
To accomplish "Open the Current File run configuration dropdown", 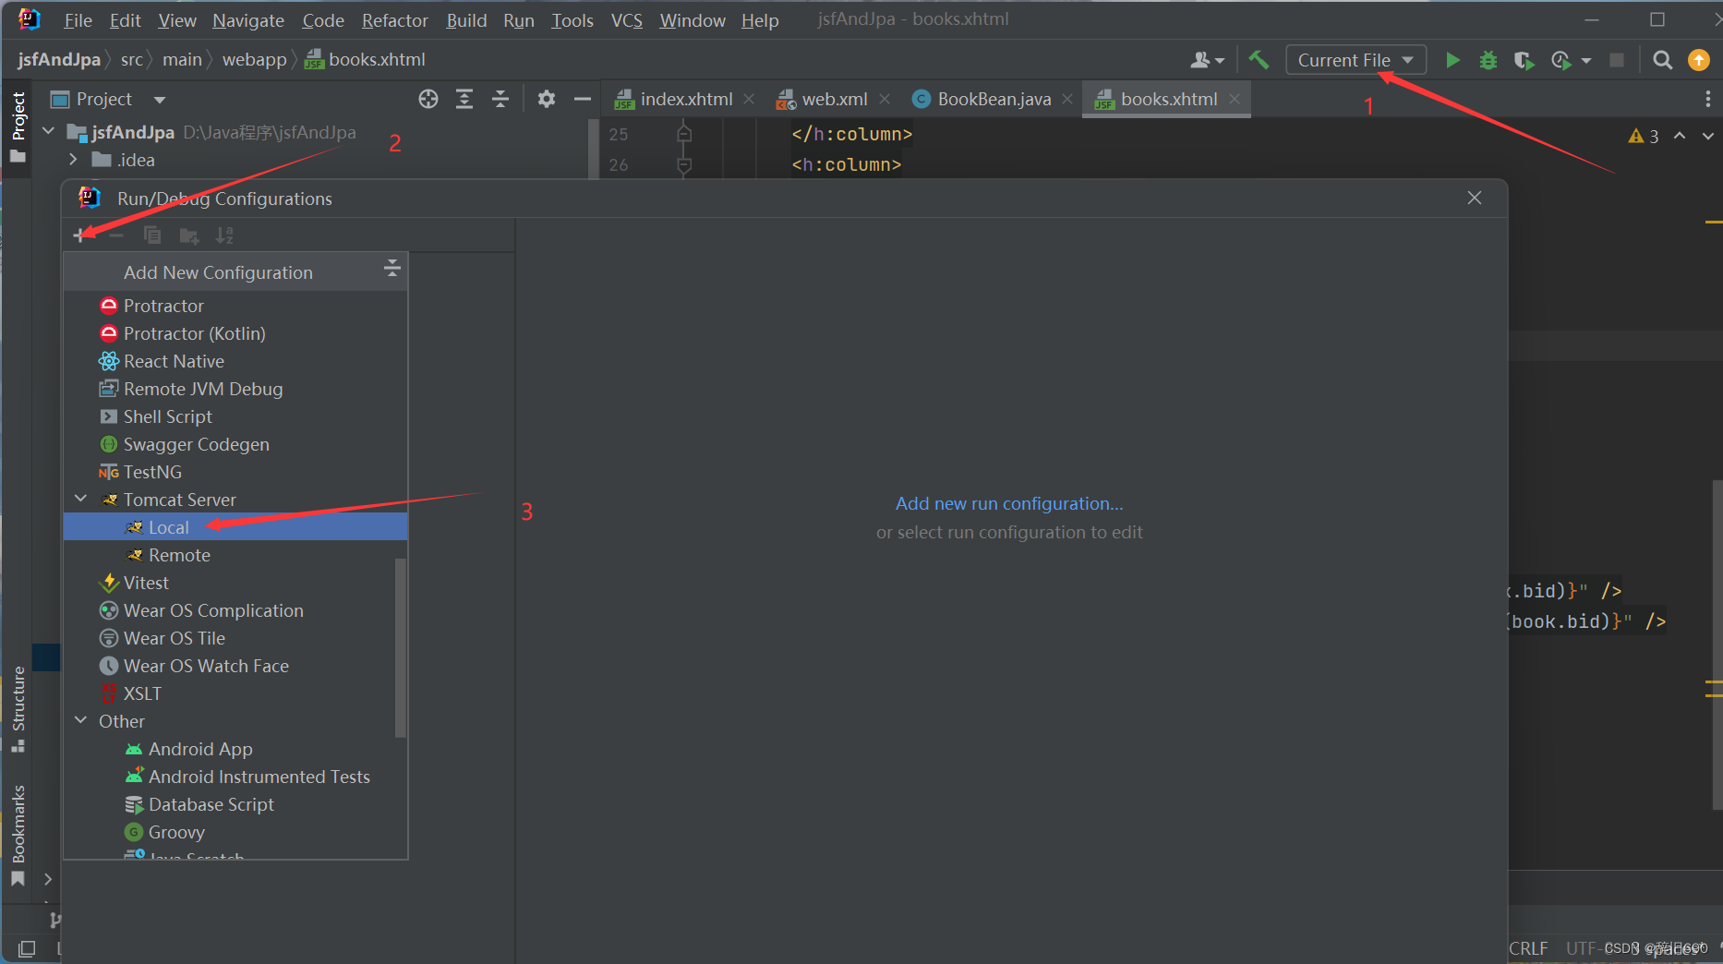I will tap(1356, 59).
